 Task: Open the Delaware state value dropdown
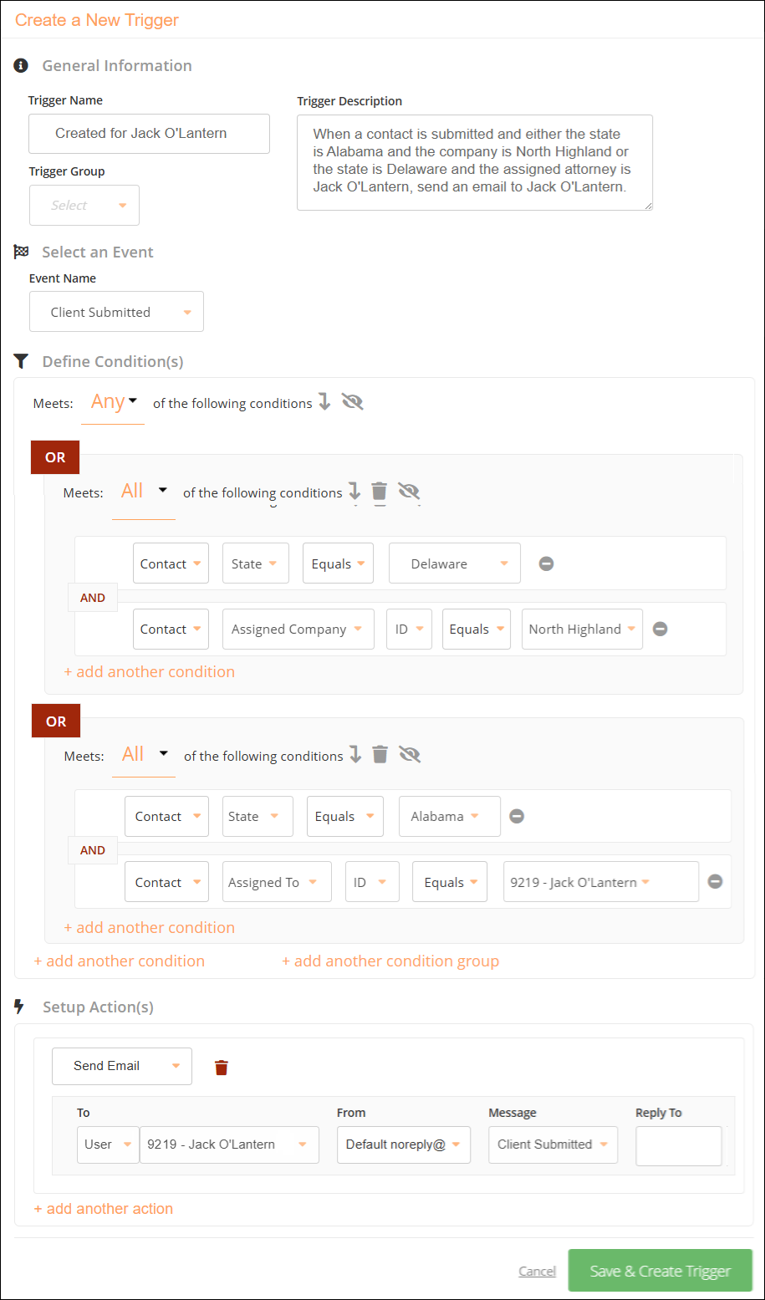pos(455,563)
